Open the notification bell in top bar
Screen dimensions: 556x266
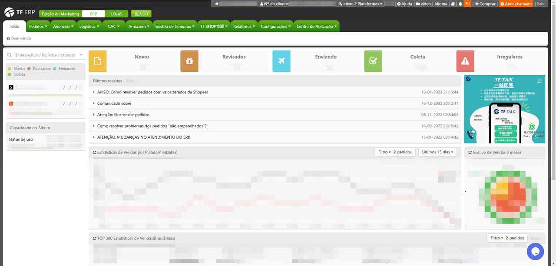pos(460,4)
